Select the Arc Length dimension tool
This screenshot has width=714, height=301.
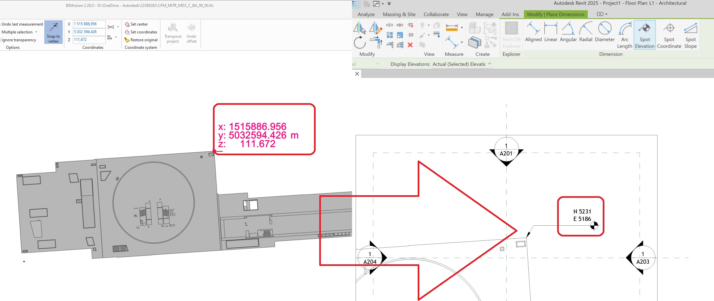coord(624,35)
